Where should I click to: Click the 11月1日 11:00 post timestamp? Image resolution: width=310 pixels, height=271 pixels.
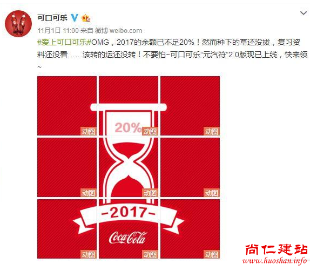(58, 31)
